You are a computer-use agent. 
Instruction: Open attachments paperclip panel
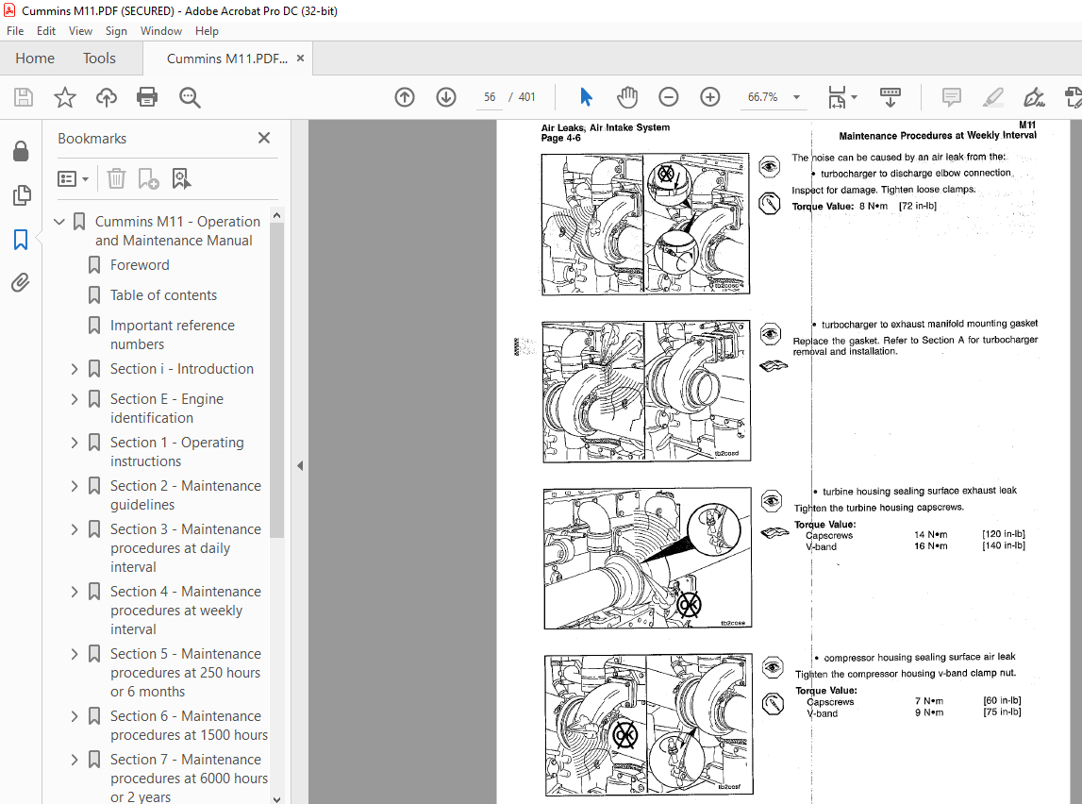(x=21, y=282)
